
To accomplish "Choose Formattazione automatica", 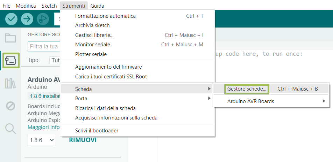I will (x=137, y=16).
